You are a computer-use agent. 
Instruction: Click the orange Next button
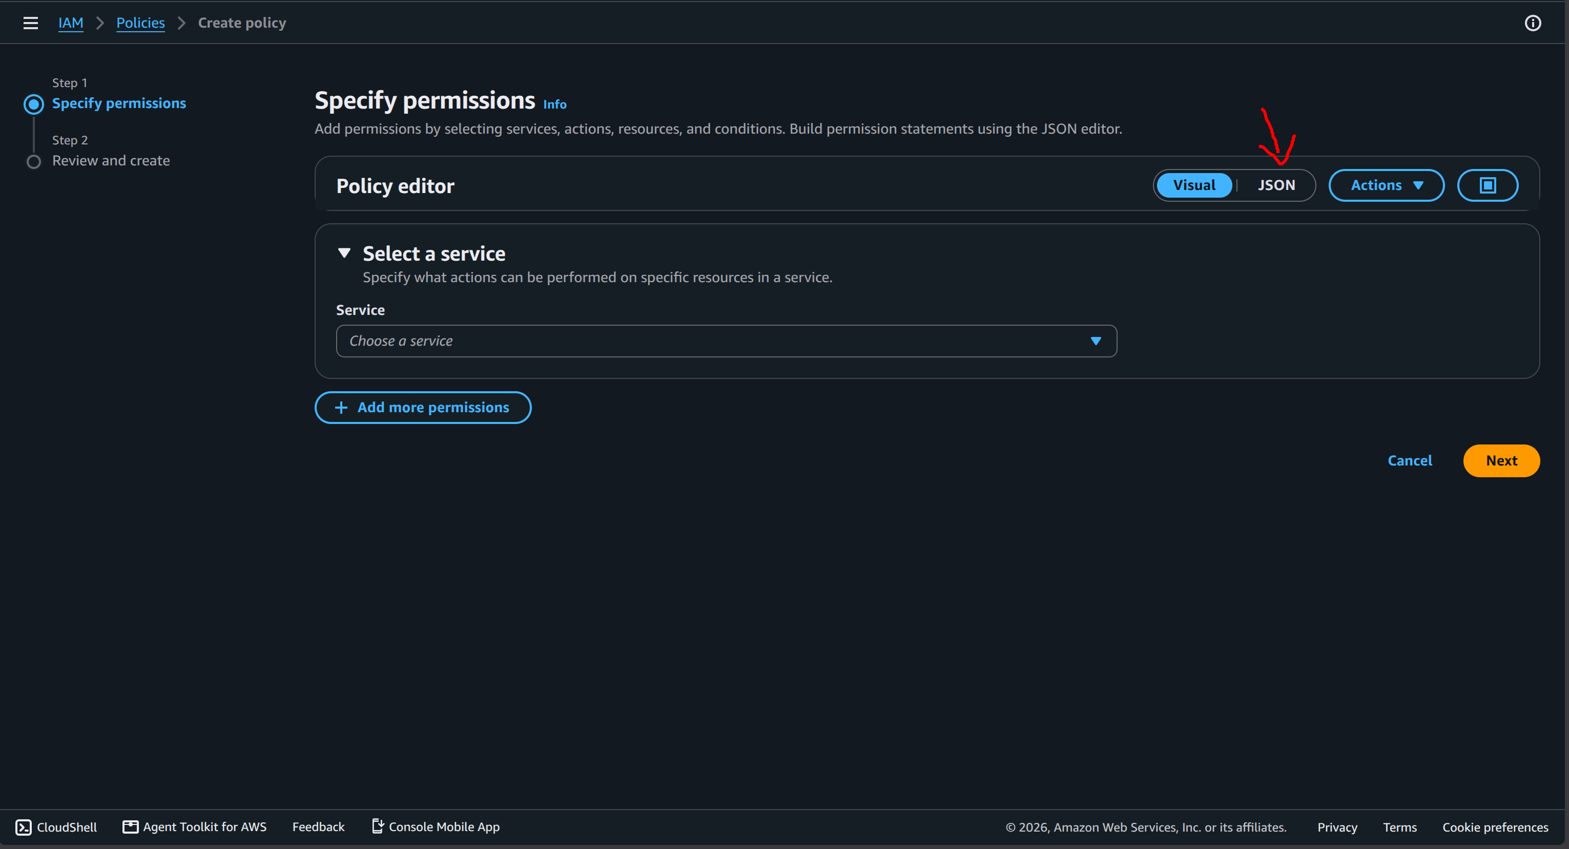click(x=1501, y=461)
